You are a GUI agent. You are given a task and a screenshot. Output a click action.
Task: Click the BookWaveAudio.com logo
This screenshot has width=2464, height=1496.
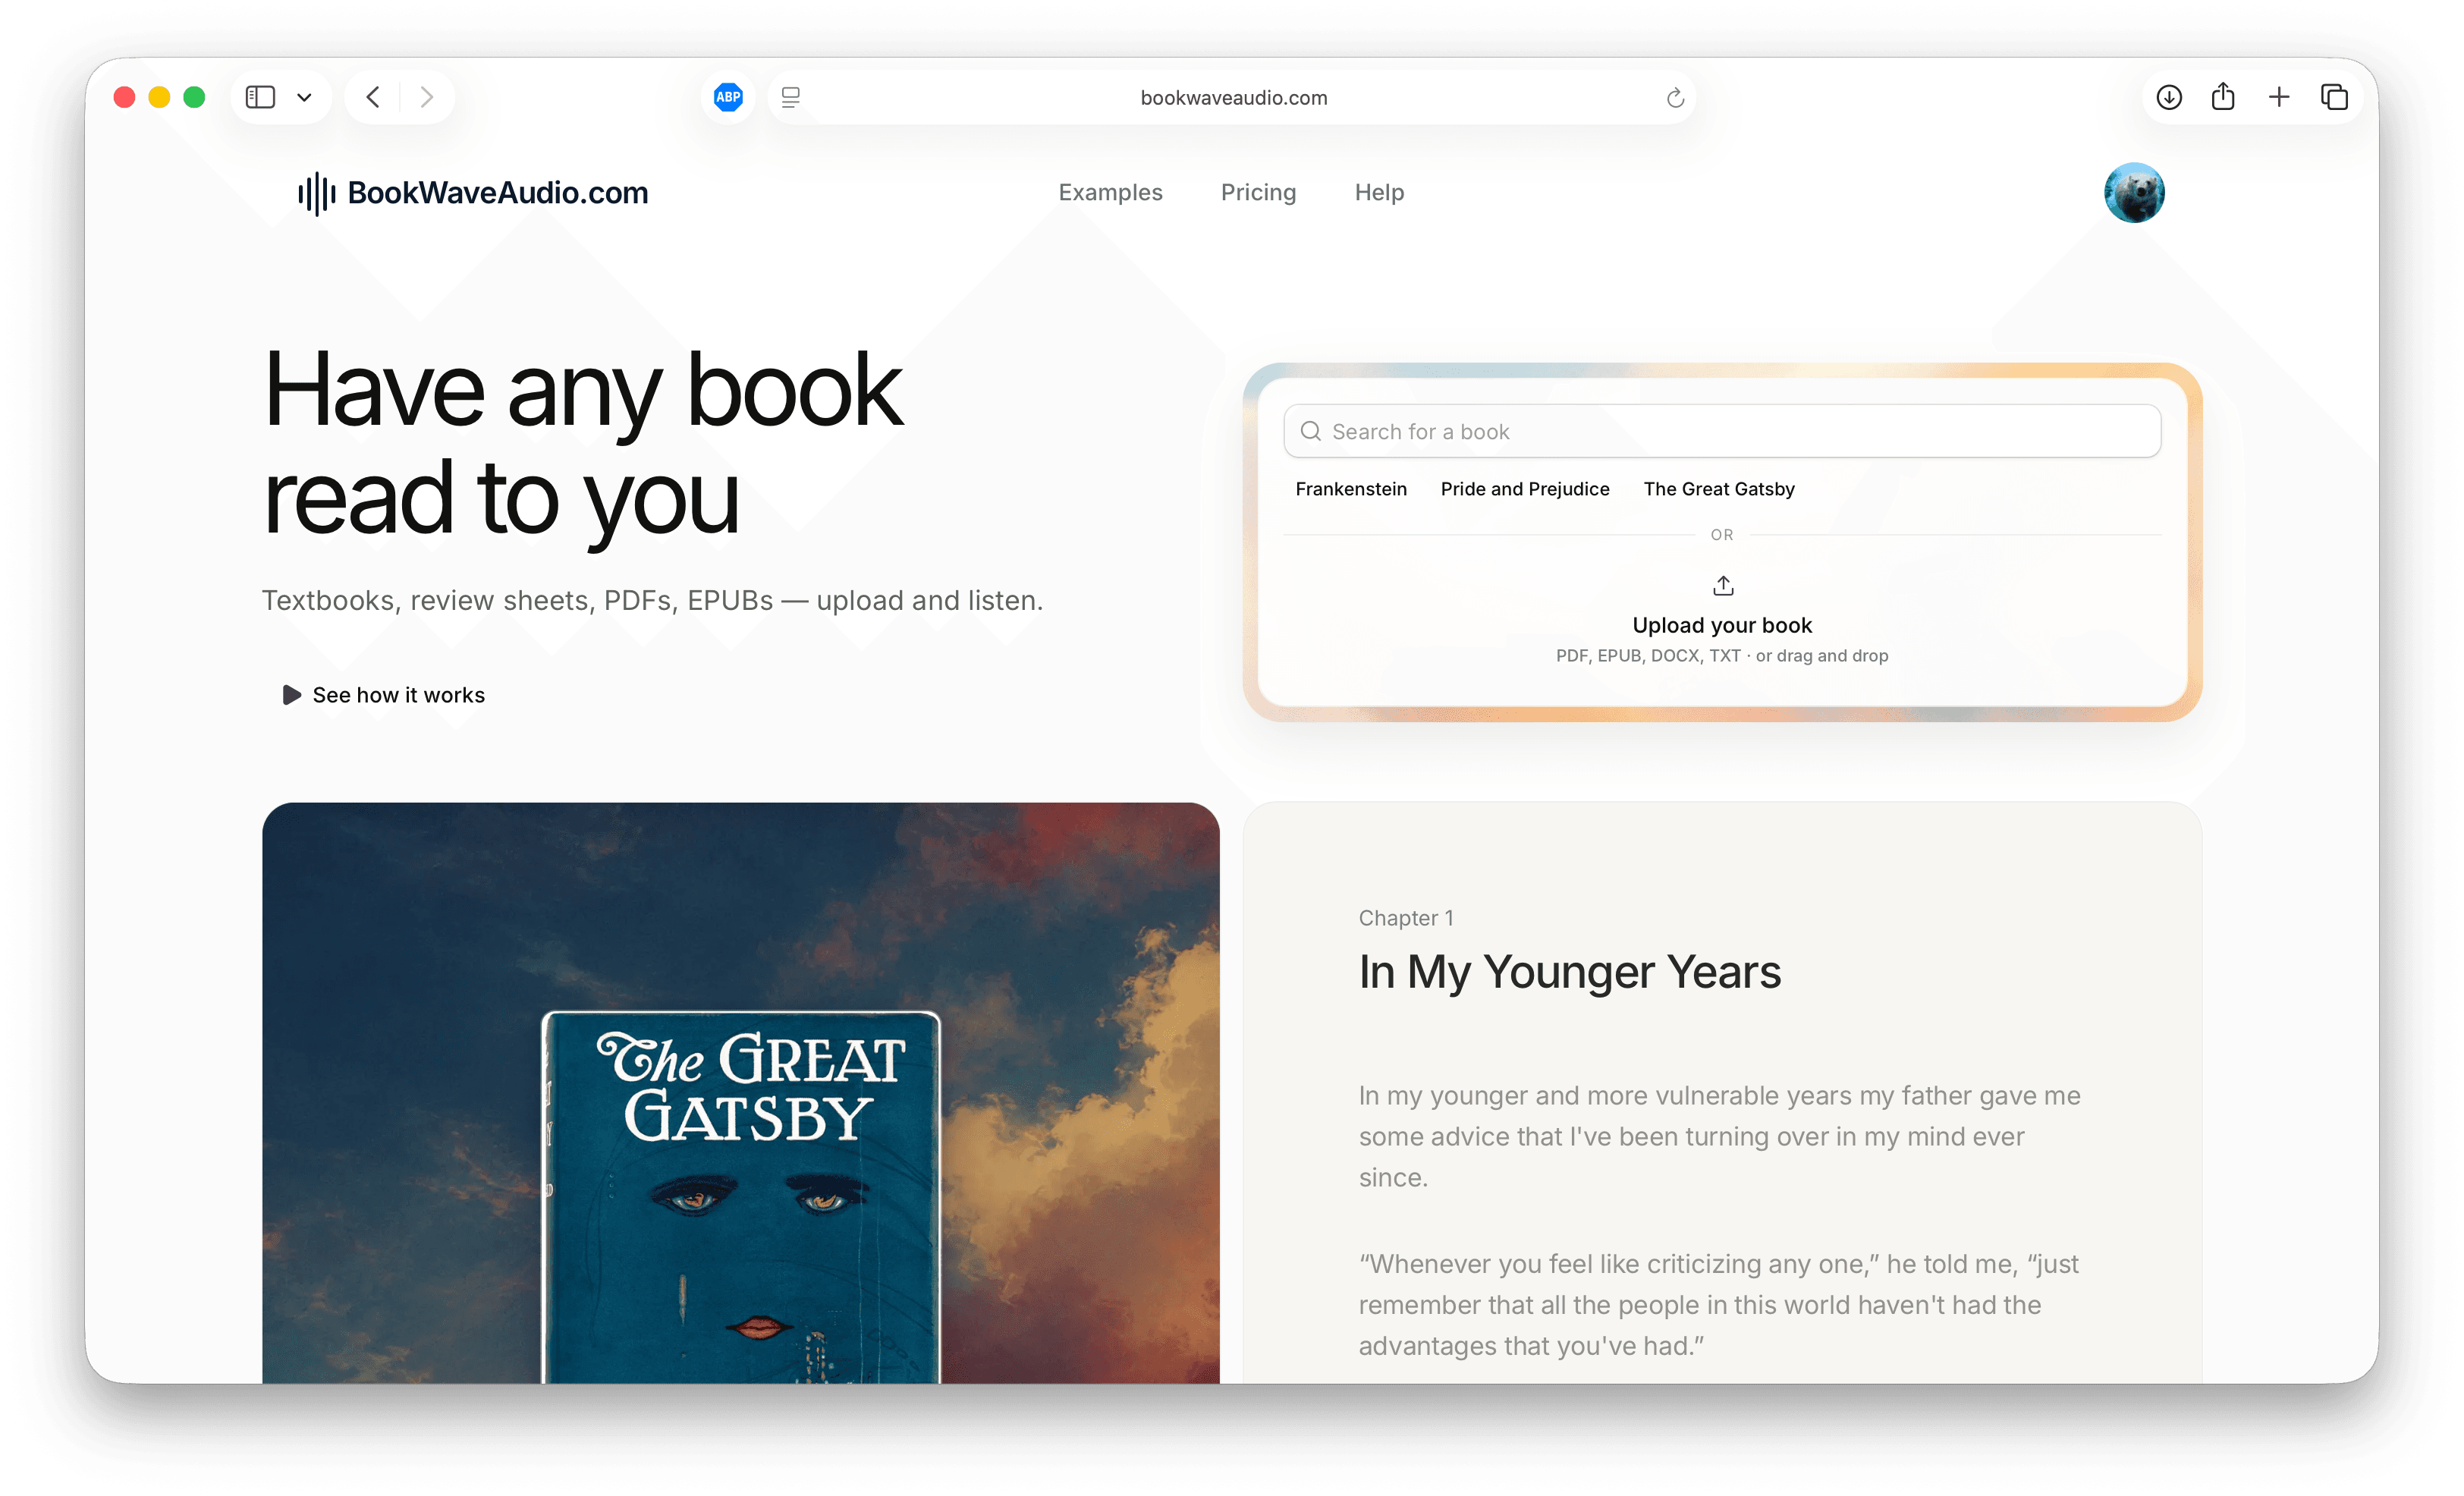473,192
